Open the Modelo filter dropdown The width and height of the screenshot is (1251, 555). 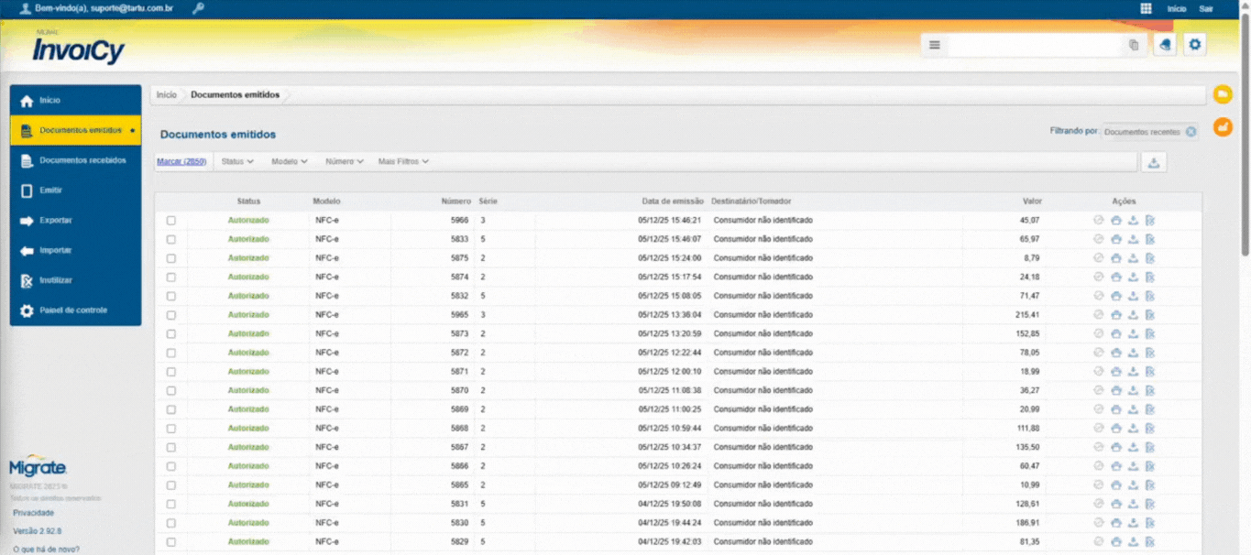click(291, 161)
